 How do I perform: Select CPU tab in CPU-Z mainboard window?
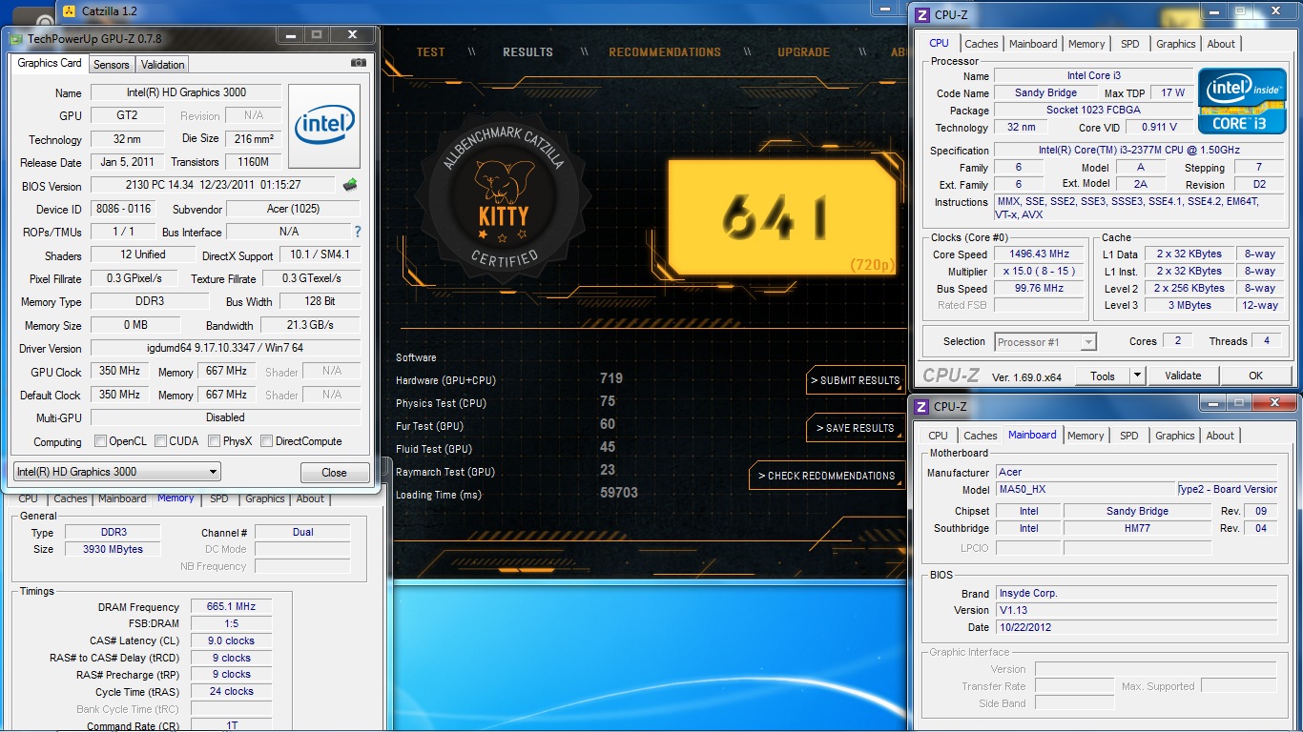tap(939, 436)
